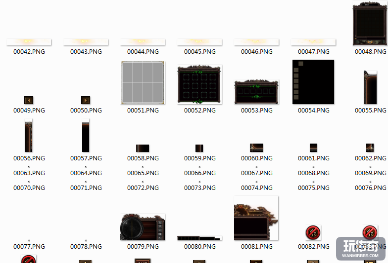This screenshot has height=263, width=388.
Task: Click the right arrow icon 00050.PNG
Action: tap(86, 100)
